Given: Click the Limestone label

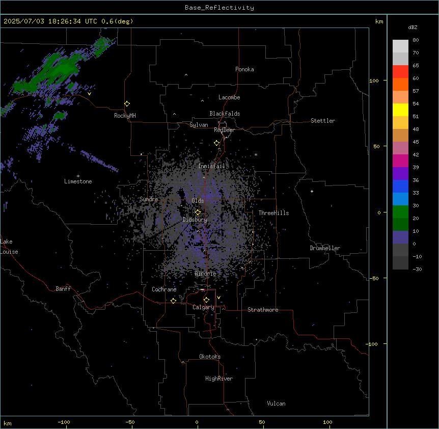Looking at the screenshot, I should click(x=78, y=181).
